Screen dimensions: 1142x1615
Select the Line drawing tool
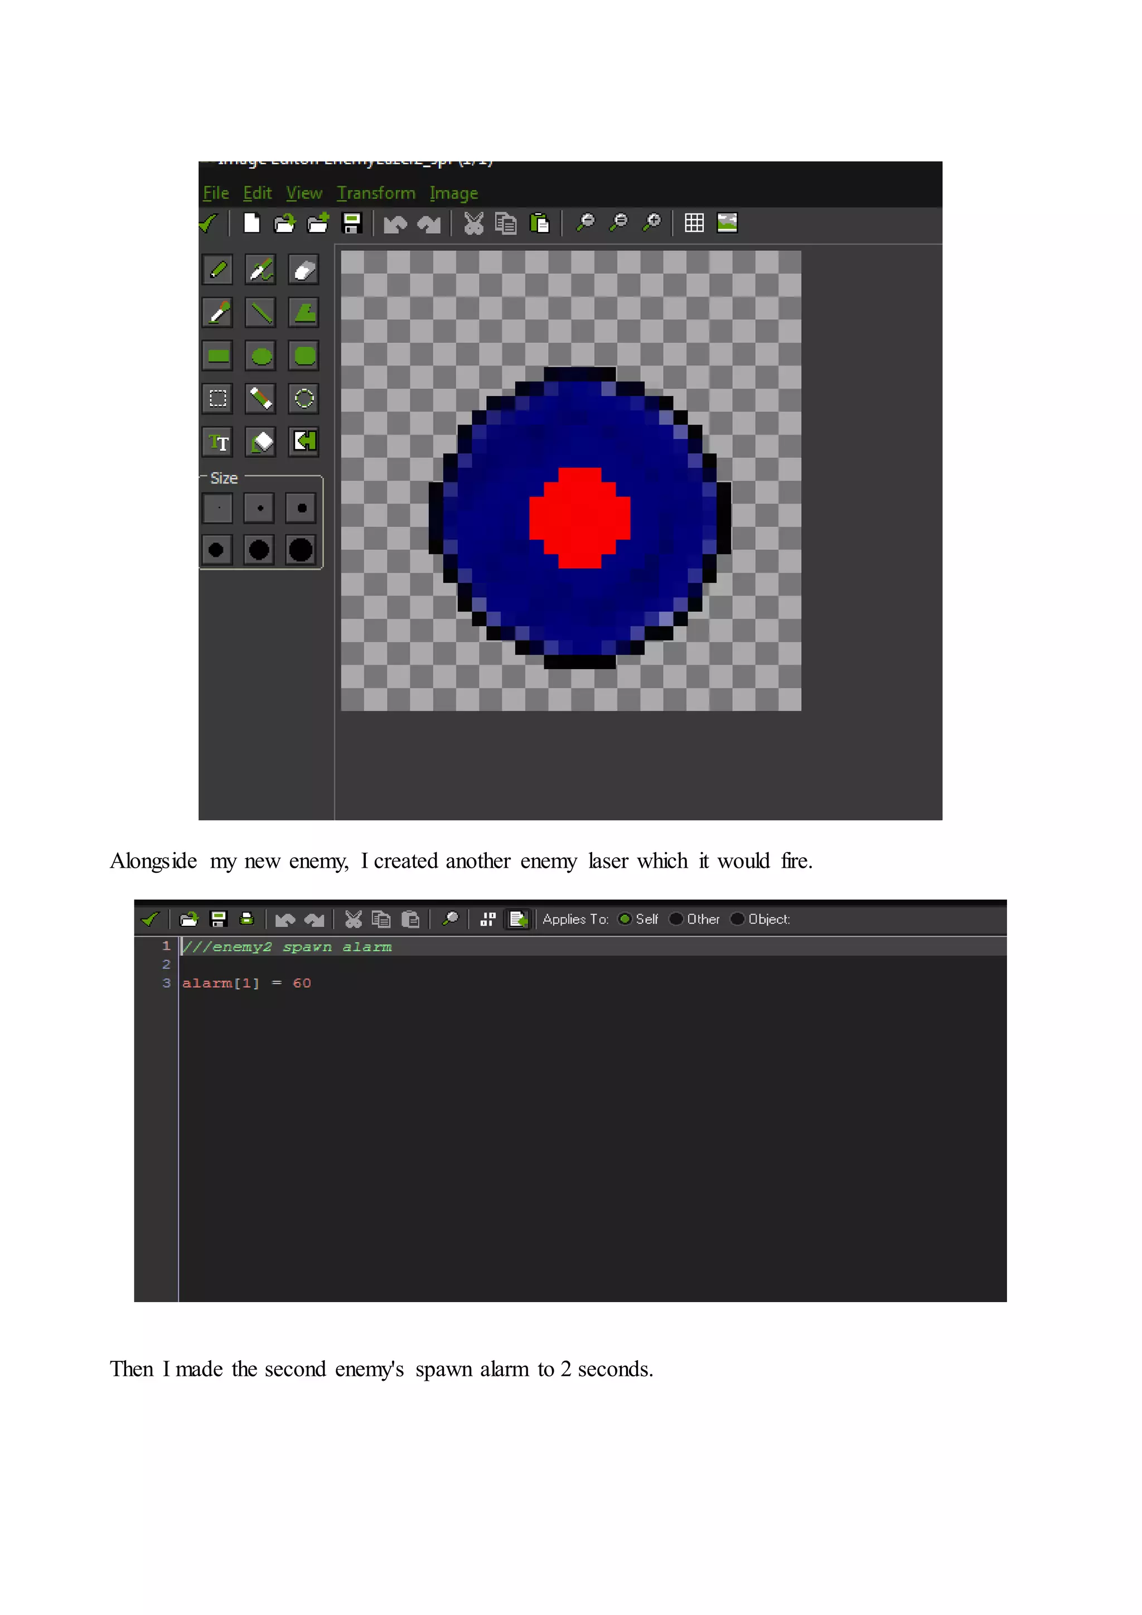261,312
